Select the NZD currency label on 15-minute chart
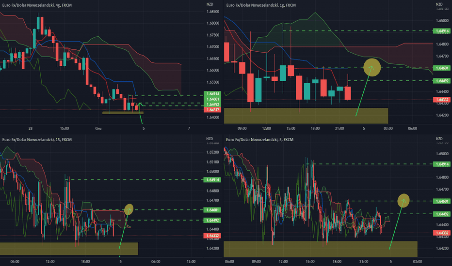The image size is (452, 266). pyautogui.click(x=210, y=139)
